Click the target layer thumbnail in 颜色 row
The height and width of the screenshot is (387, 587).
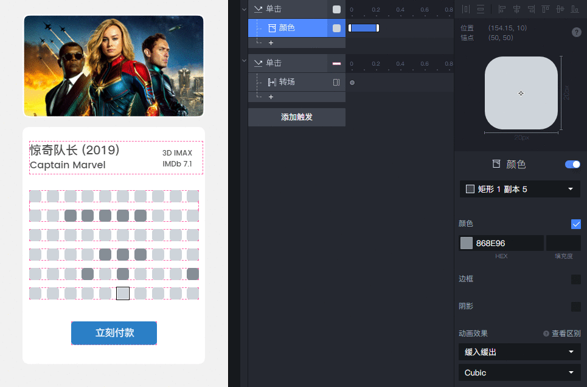pyautogui.click(x=336, y=28)
